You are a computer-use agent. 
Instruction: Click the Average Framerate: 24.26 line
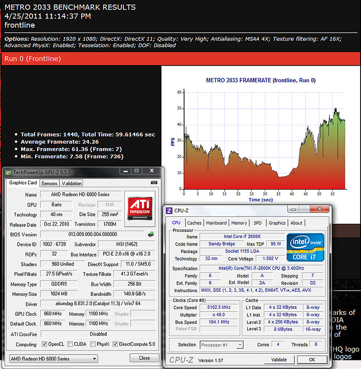60,142
